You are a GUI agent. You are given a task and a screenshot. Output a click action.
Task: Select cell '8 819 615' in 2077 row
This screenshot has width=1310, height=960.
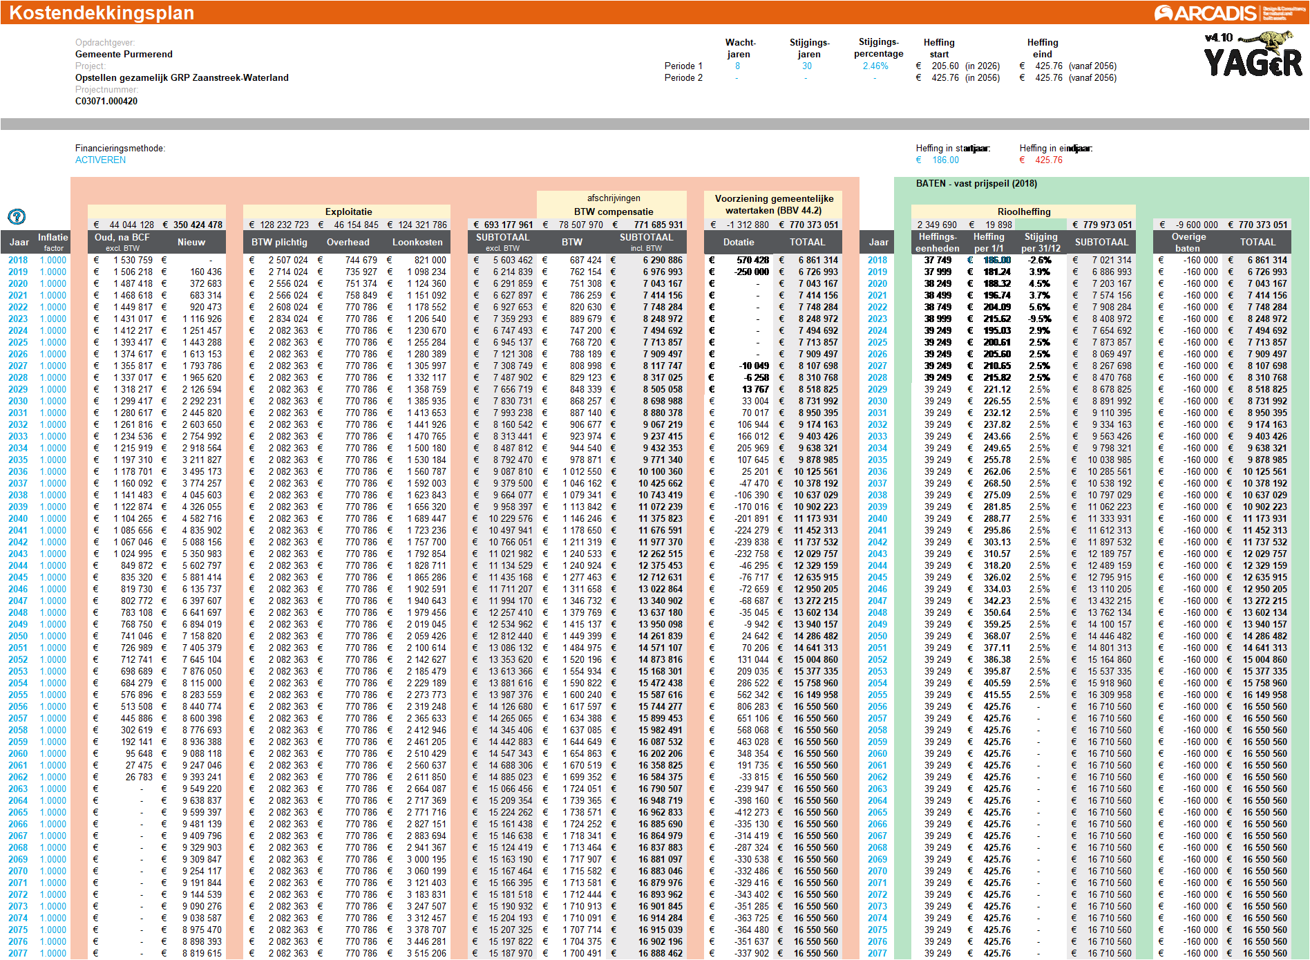pos(202,953)
